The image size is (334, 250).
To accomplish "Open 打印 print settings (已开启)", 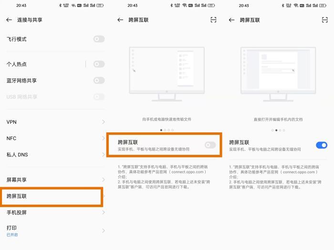I will [52, 230].
